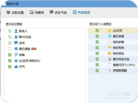Toggle the QQ空间 checkbox in personal info area
This screenshot has height=103, width=138.
(x=97, y=30)
